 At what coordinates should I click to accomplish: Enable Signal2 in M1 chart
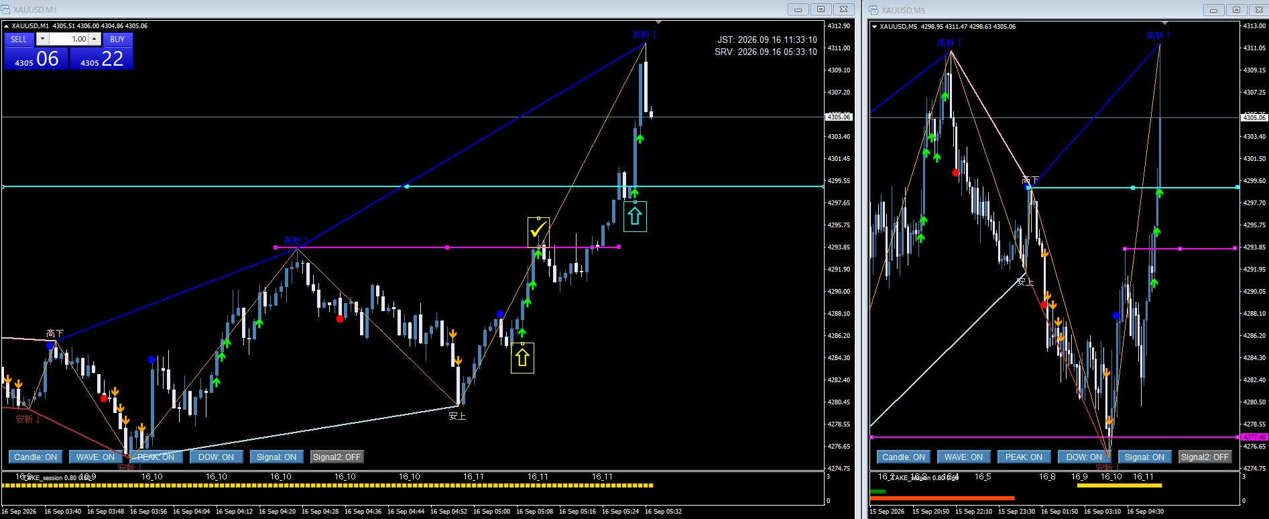337,457
